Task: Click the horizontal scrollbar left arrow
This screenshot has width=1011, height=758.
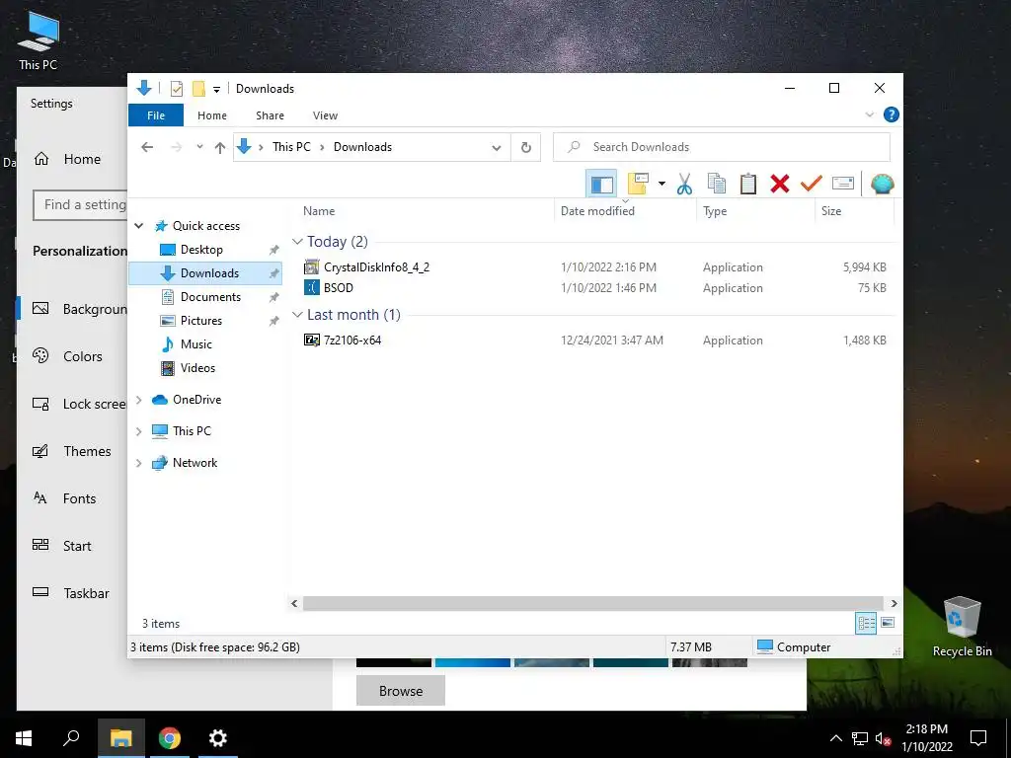Action: 294,603
